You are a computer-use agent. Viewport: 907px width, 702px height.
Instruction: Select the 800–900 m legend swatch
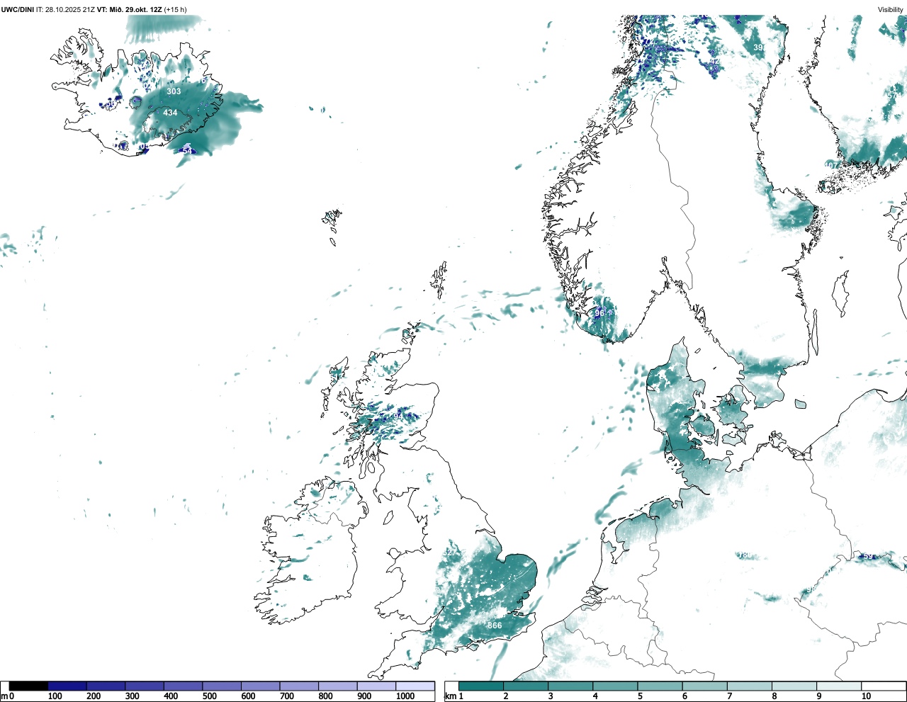[x=338, y=686]
